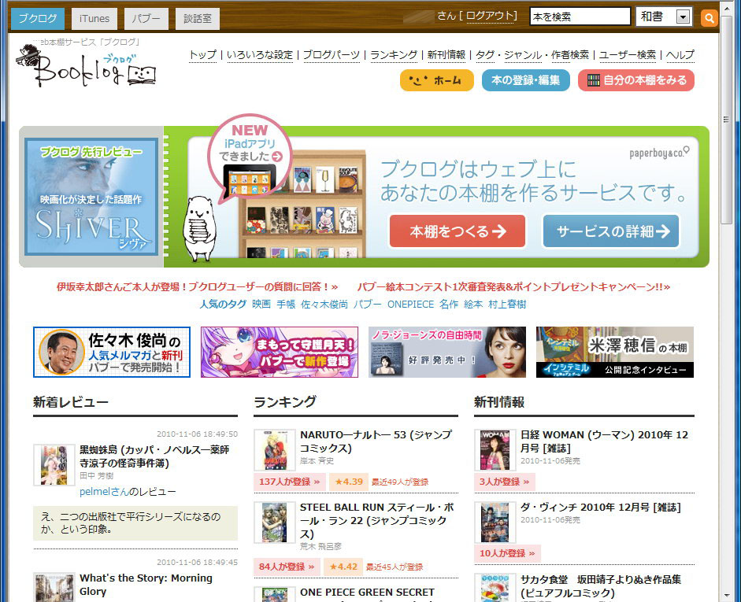Open ブログパーツ menu item
Image resolution: width=741 pixels, height=602 pixels.
pyautogui.click(x=332, y=55)
